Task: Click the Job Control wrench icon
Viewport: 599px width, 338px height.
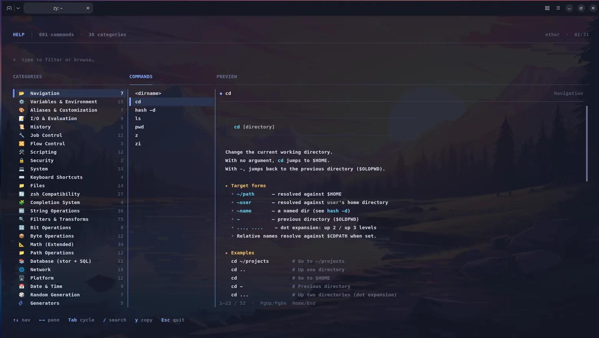Action: click(22, 135)
